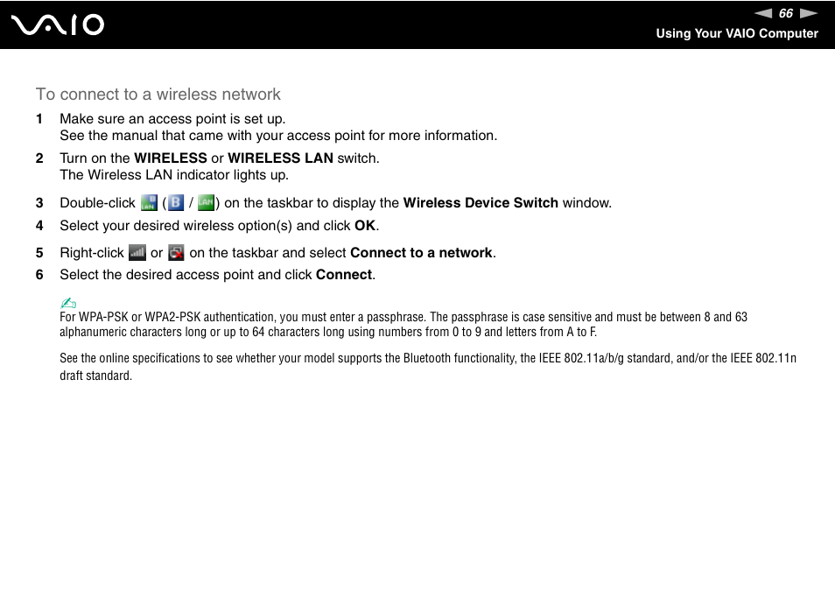This screenshot has width=835, height=590.
Task: Go to next page with right arrow
Action: click(809, 13)
